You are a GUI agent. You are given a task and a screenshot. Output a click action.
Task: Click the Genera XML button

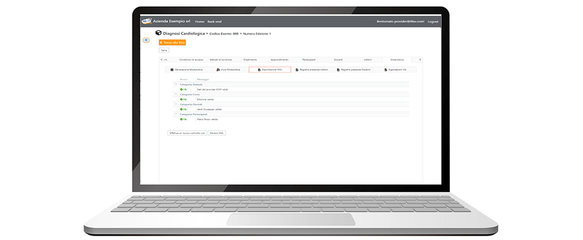(x=216, y=133)
